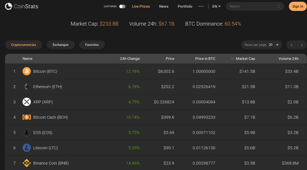The width and height of the screenshot is (307, 170).
Task: Open the EN language dropdown
Action: point(216,6)
